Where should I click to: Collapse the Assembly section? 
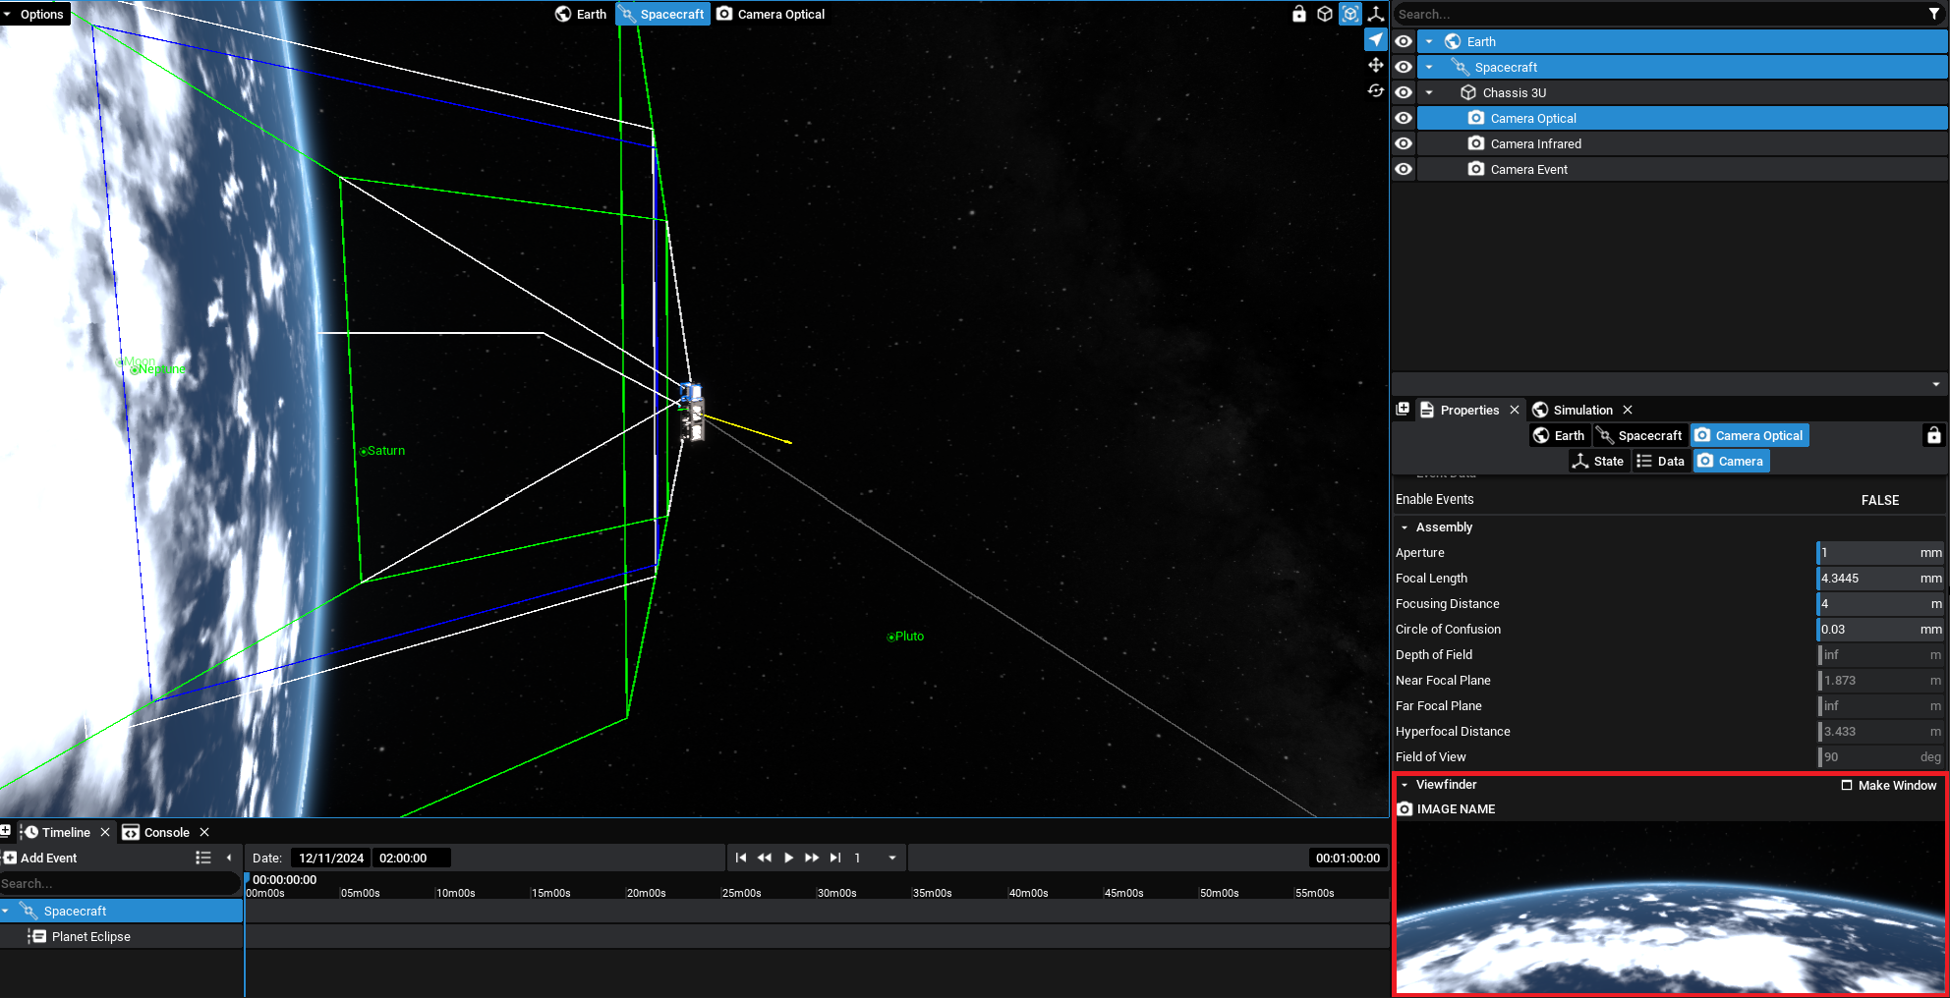point(1405,527)
